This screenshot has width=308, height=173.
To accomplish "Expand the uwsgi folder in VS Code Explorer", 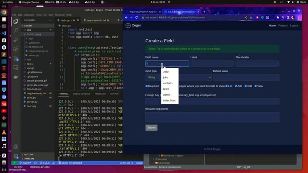I will [38, 68].
